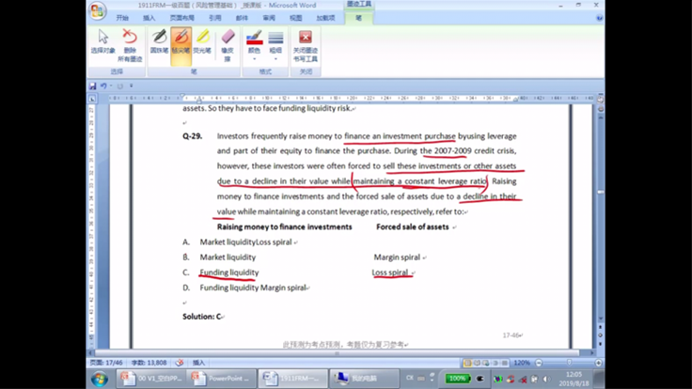Switch to the 视图 (View) ribbon tab
The height and width of the screenshot is (389, 692).
296,18
